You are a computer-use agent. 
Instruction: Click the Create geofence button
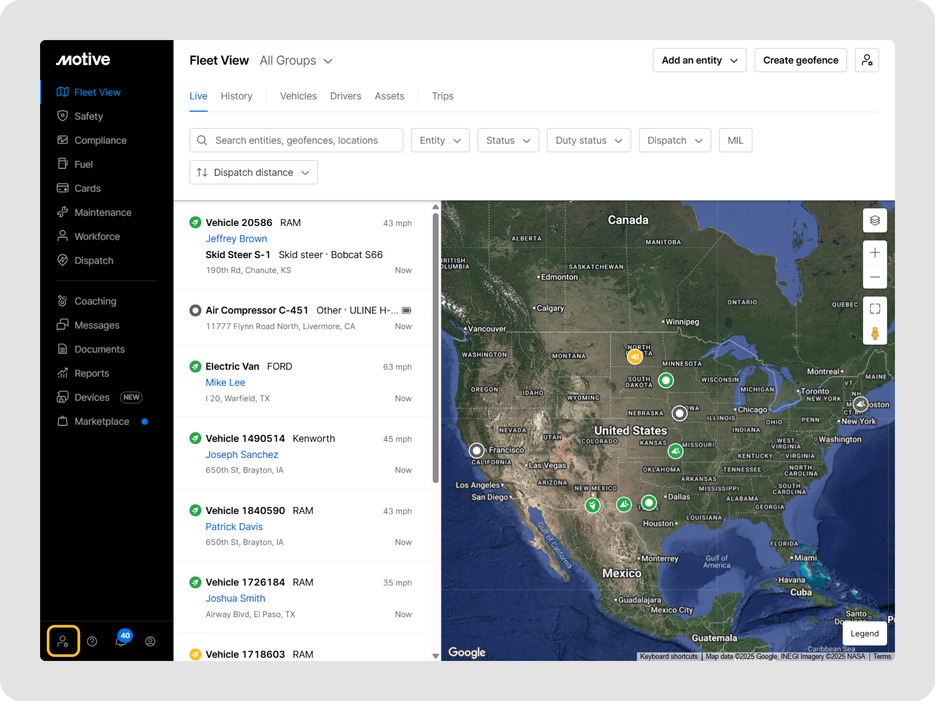coord(800,60)
